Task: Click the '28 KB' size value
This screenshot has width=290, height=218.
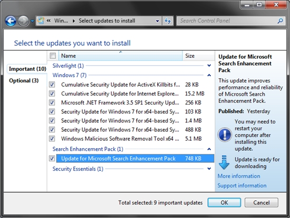Action: [x=192, y=85]
